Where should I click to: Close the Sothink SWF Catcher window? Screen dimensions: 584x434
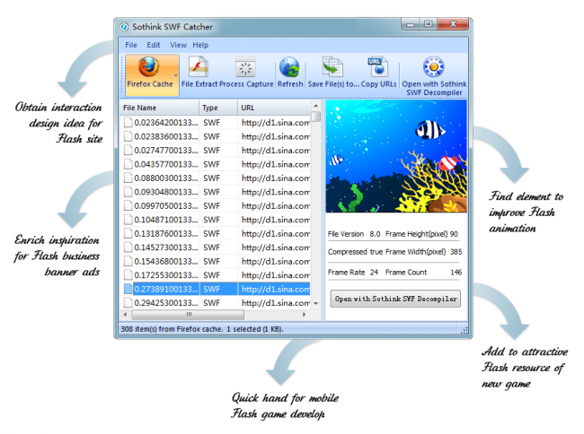(453, 24)
